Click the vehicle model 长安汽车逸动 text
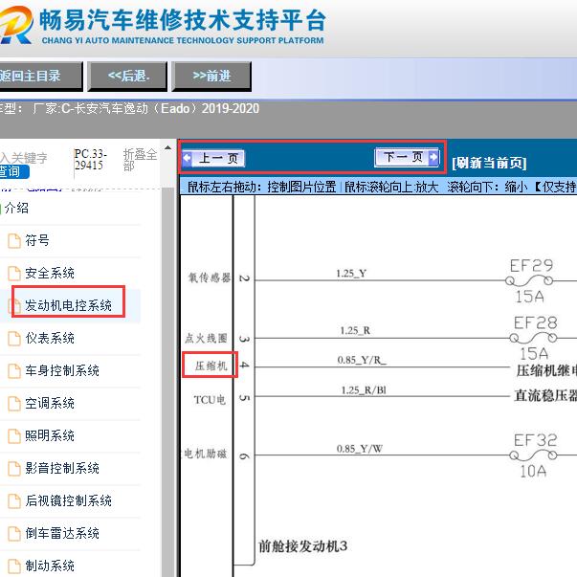This screenshot has width=577, height=577. 110,108
